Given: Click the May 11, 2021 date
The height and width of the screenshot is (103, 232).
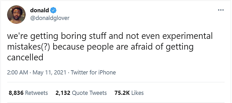Looking at the screenshot, I should (49, 73).
